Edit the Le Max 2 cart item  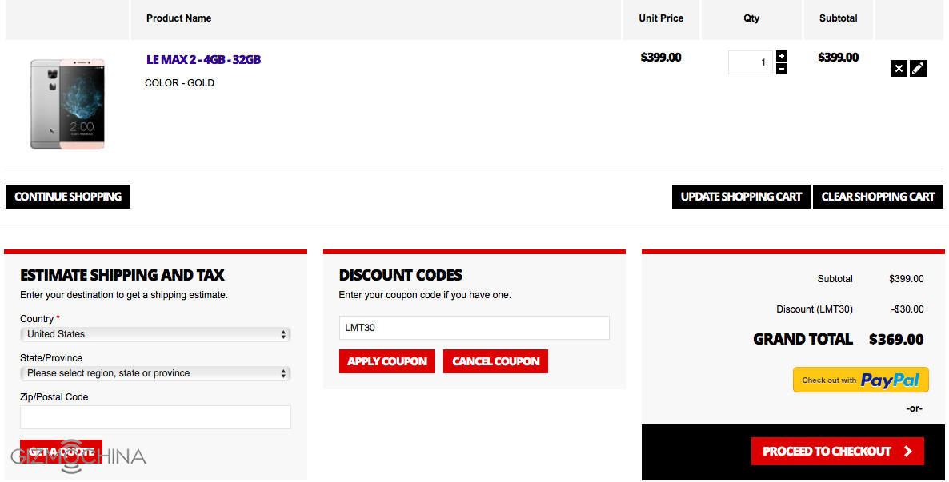pyautogui.click(x=919, y=69)
